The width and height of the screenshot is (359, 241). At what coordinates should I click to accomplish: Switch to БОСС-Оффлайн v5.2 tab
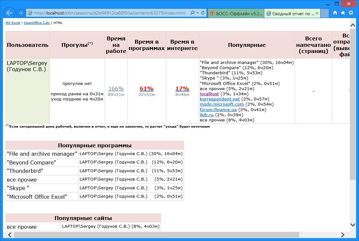[x=236, y=14]
